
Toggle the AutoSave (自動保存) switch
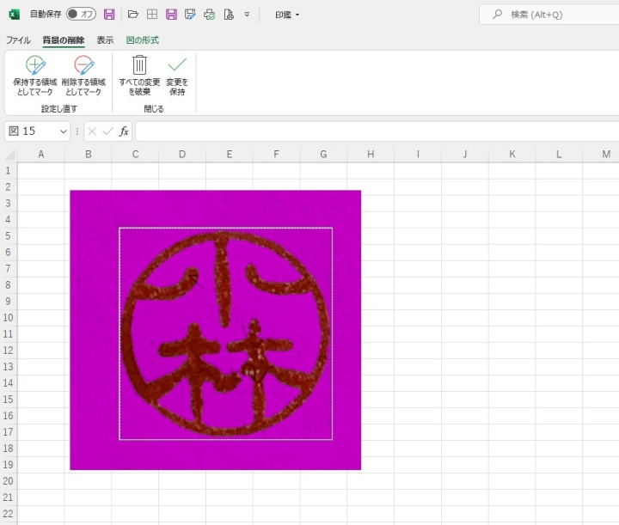tap(81, 15)
